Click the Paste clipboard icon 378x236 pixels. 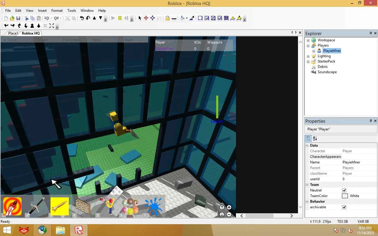coord(39,18)
